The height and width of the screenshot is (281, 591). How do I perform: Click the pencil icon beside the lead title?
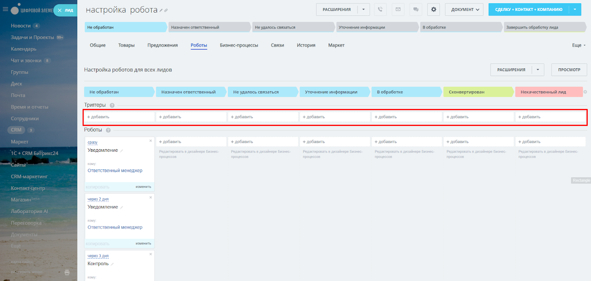coord(161,11)
